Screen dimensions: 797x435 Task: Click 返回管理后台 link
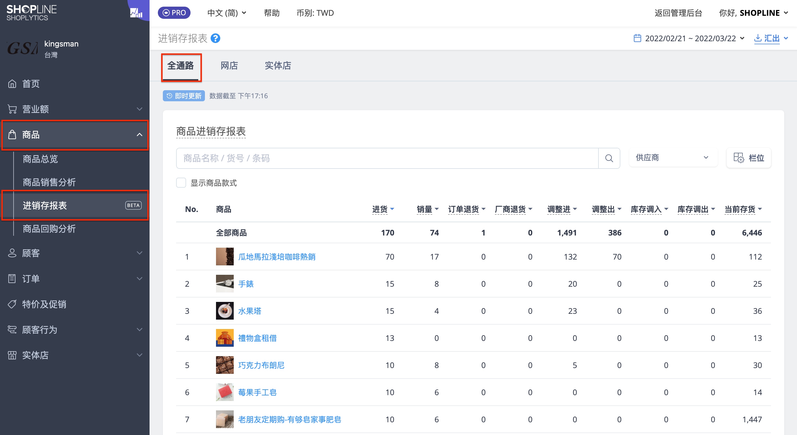coord(678,13)
